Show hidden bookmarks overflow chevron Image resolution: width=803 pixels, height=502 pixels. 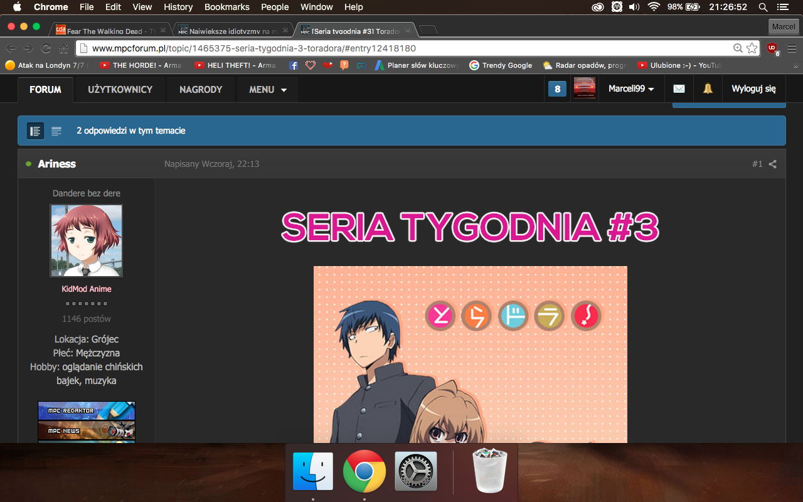796,65
